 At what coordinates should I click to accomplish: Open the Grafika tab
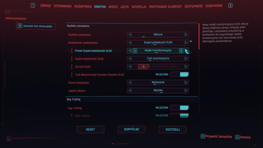pyautogui.click(x=100, y=7)
